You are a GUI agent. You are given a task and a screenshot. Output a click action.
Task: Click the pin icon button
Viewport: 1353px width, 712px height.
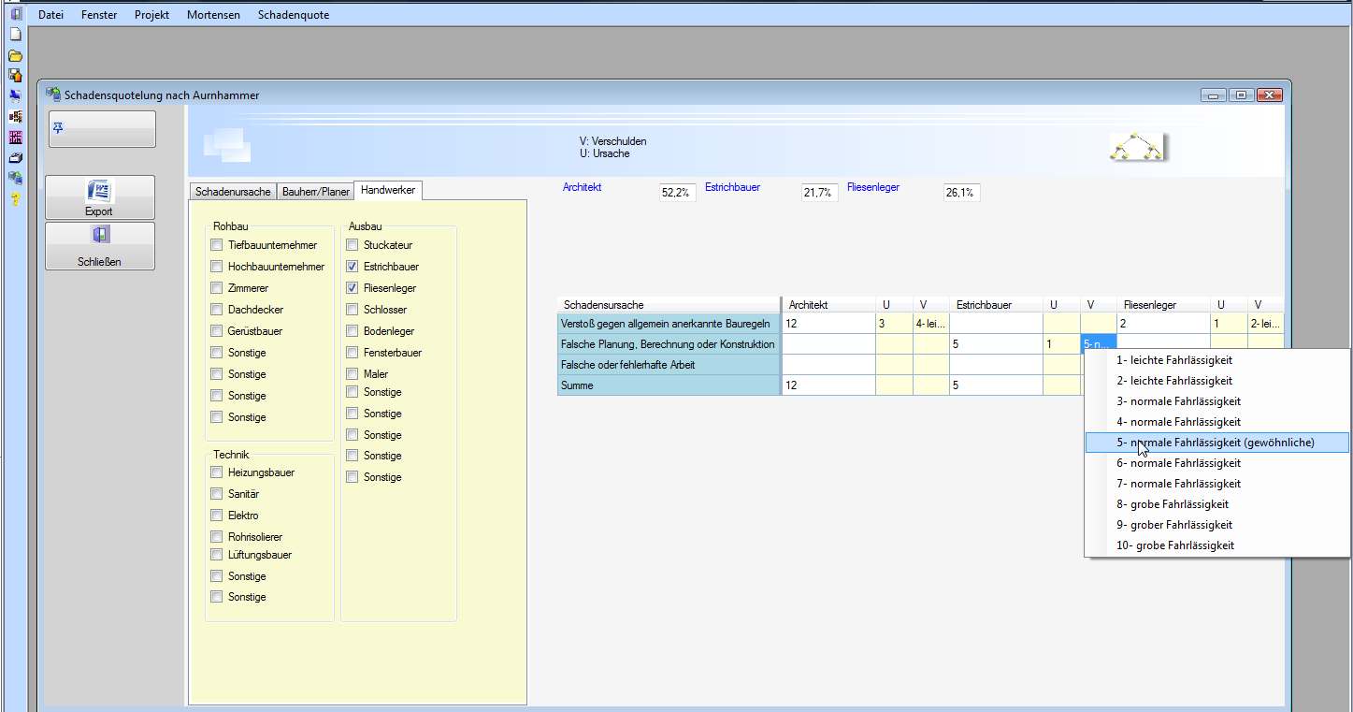[x=101, y=129]
